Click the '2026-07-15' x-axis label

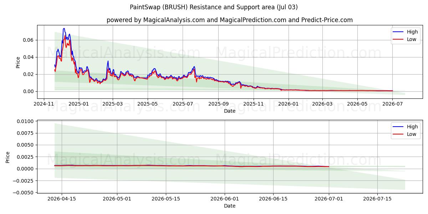click(x=378, y=199)
